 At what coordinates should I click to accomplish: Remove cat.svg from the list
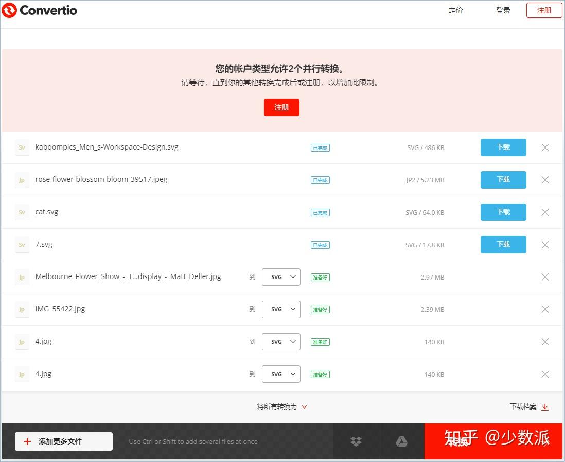(545, 212)
